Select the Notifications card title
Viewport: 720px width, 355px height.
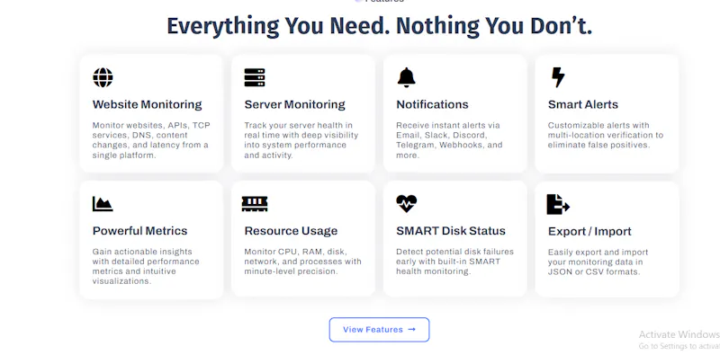click(x=433, y=104)
